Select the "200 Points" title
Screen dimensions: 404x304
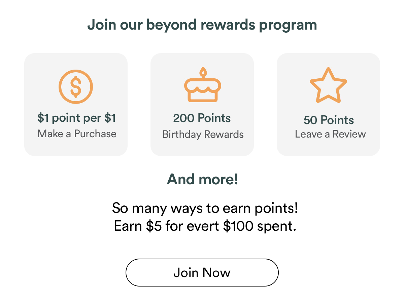202,118
